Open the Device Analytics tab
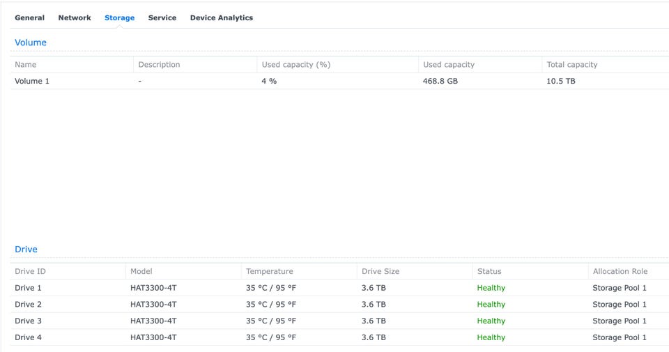The image size is (669, 352). pyautogui.click(x=221, y=17)
